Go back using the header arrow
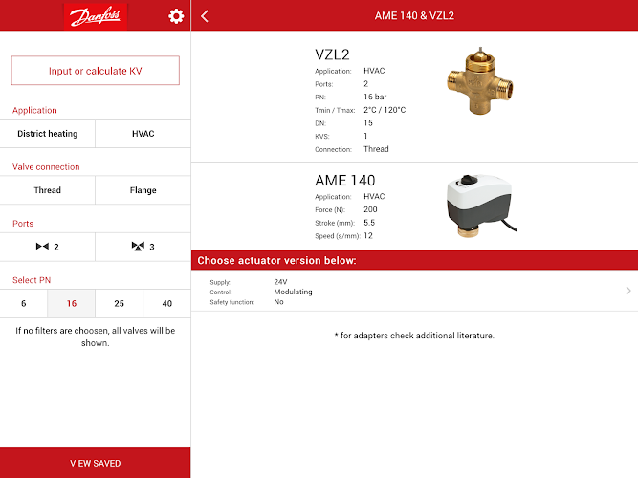638x478 pixels. click(205, 16)
